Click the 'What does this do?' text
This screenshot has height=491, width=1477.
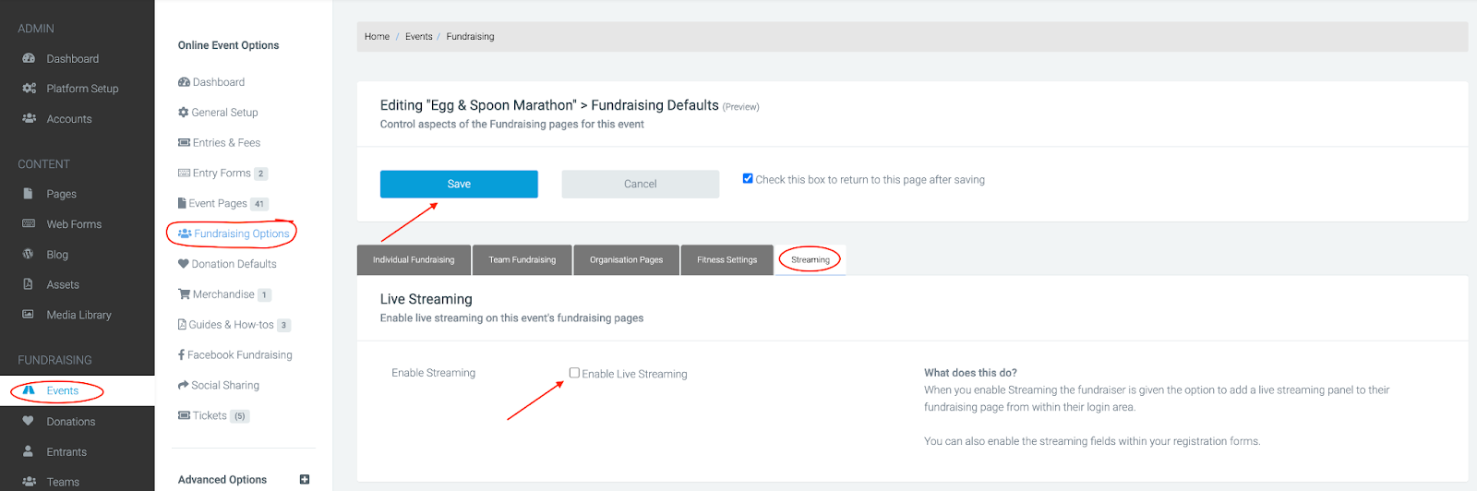970,373
